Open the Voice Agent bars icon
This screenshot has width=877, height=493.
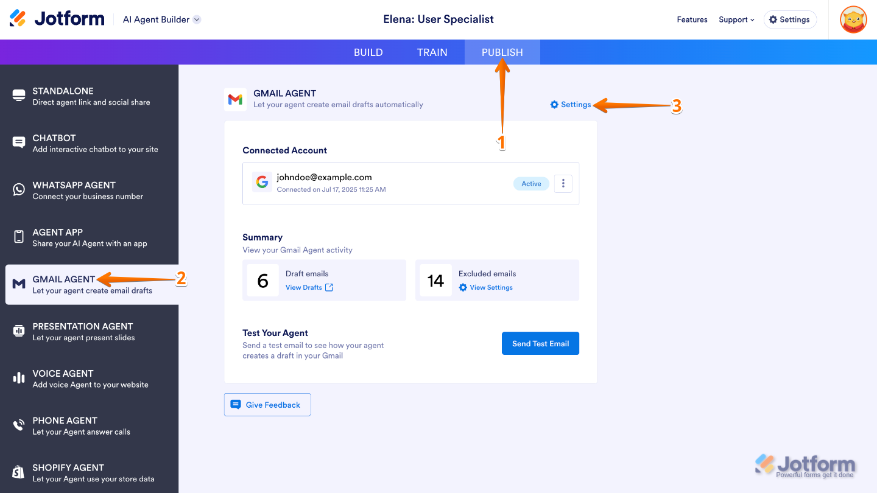19,378
